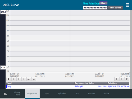
Task: Open the History Trend tab
Action: tap(17, 93)
